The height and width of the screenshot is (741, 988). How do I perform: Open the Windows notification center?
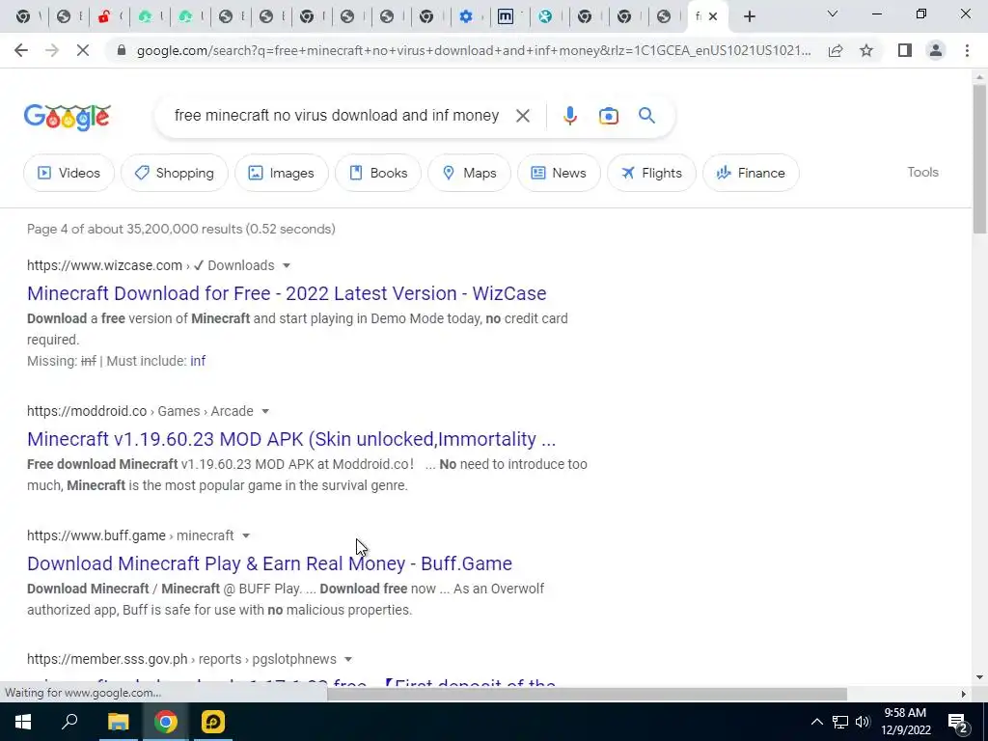[x=958, y=722]
